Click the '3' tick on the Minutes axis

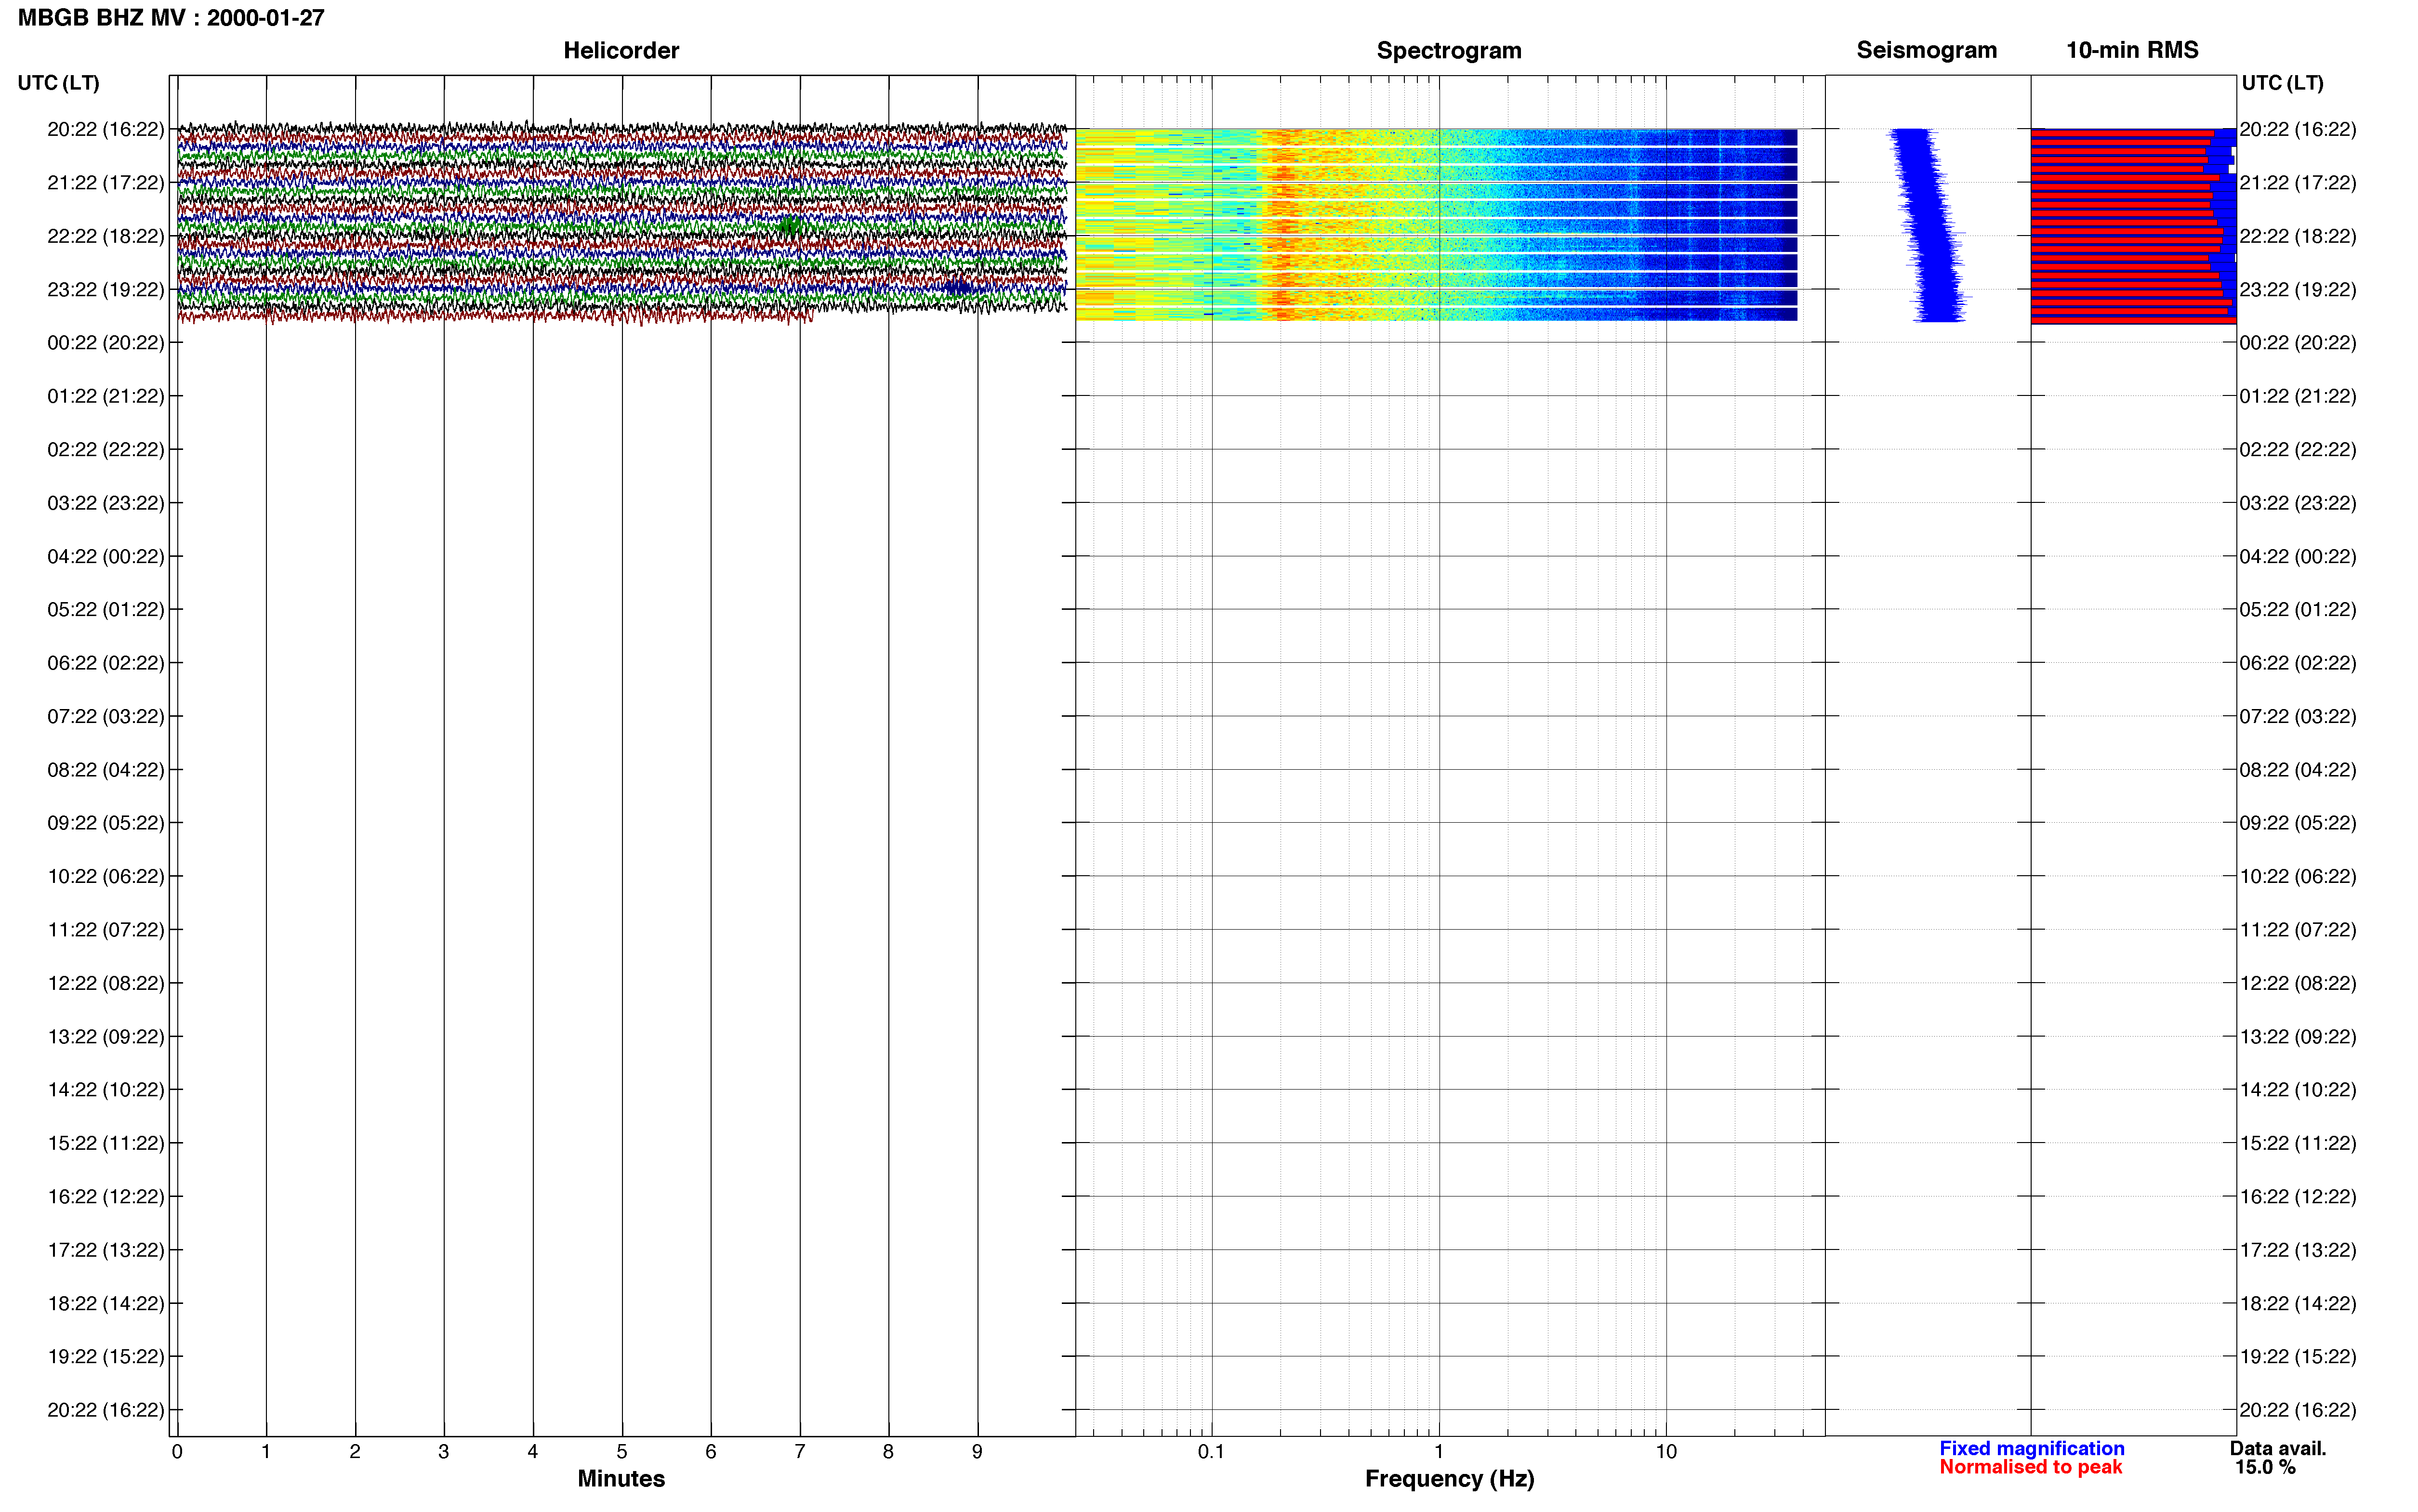pos(444,1451)
